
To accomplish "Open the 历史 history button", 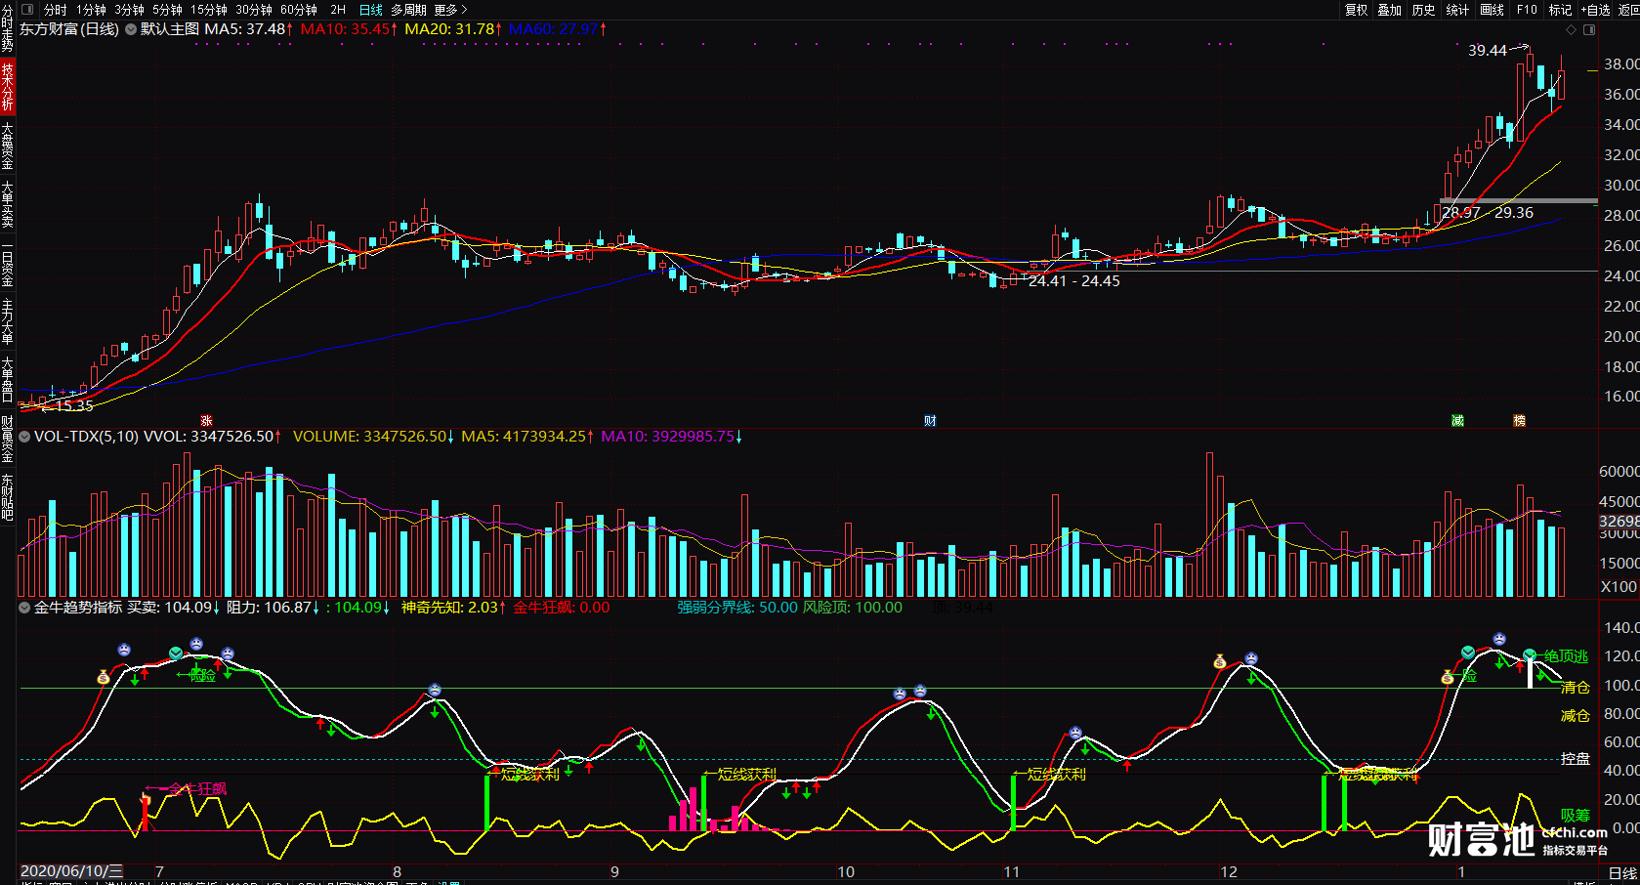I will [1424, 10].
